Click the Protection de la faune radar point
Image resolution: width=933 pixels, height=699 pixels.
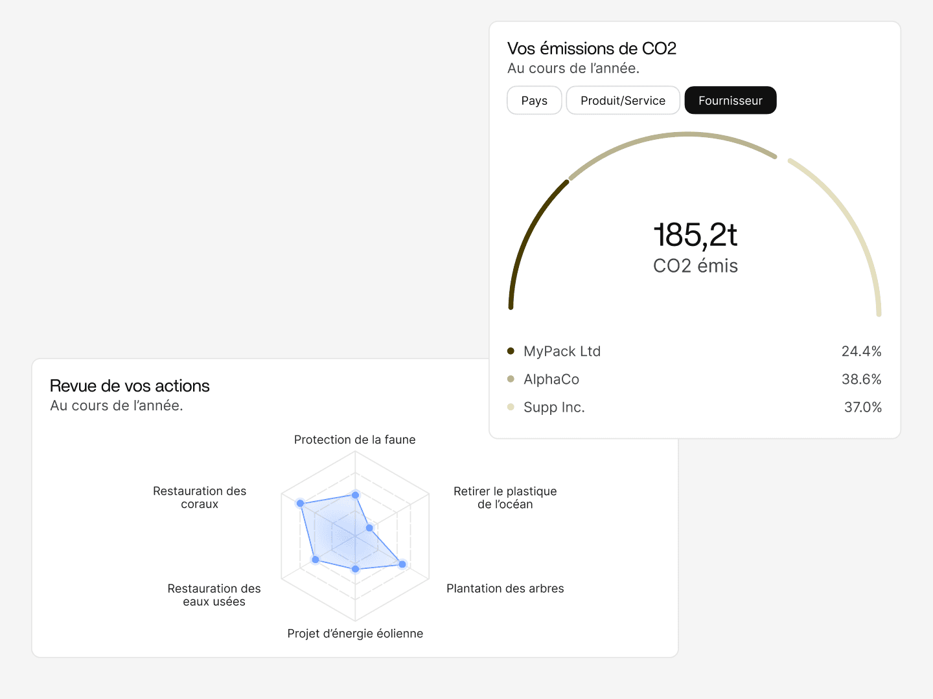pos(355,495)
